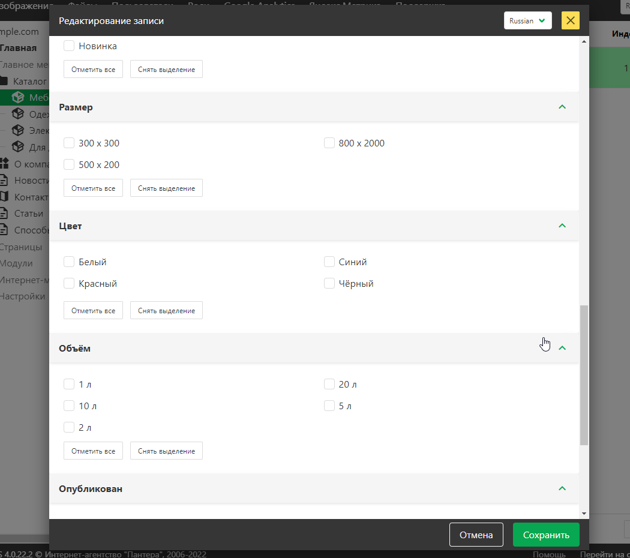The image size is (630, 558).
Task: Check the Новинка checkbox
Action: coord(69,46)
